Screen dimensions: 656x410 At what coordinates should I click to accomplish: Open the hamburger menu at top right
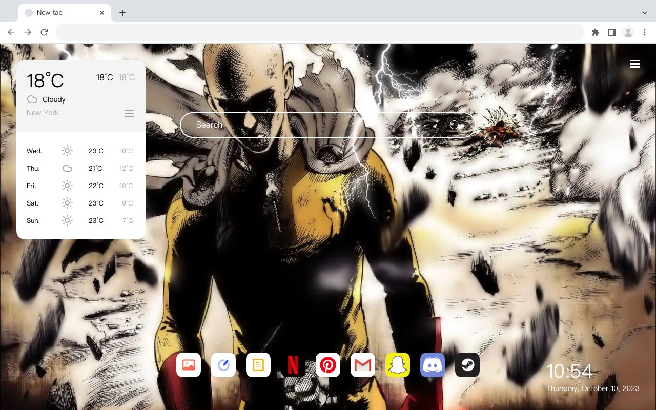(x=635, y=64)
